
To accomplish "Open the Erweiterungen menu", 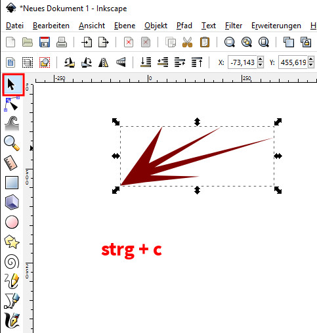I will [x=276, y=26].
